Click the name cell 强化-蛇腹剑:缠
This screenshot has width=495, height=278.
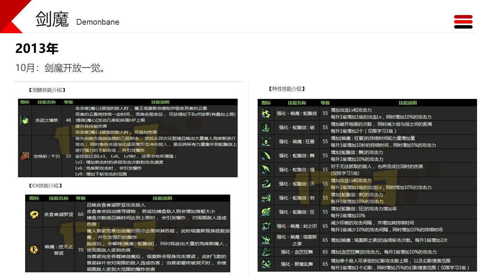(x=297, y=170)
